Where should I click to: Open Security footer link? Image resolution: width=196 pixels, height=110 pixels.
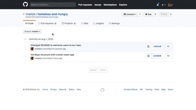pos(63,90)
